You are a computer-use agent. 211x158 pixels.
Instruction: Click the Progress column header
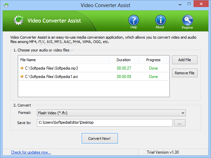(153, 60)
